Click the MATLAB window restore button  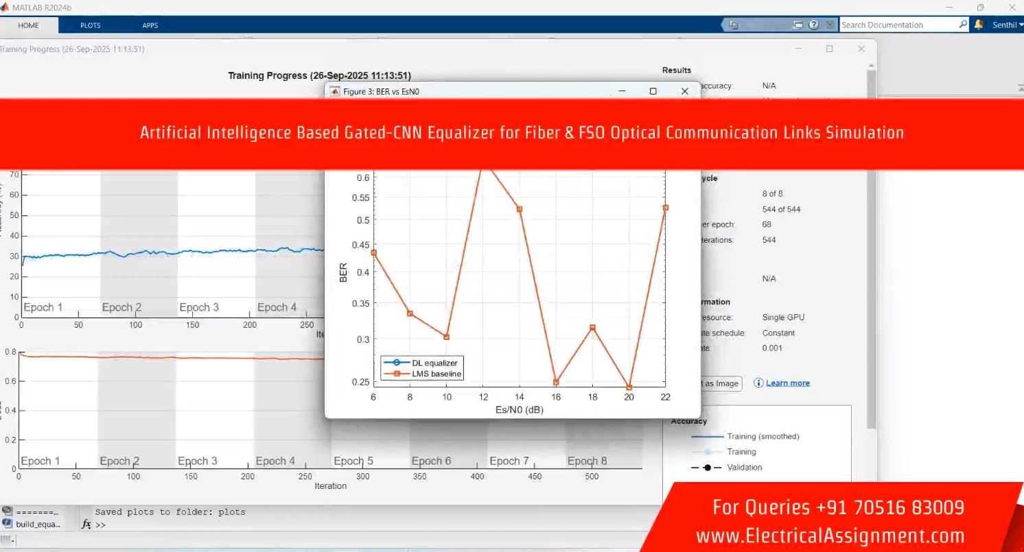pos(980,7)
